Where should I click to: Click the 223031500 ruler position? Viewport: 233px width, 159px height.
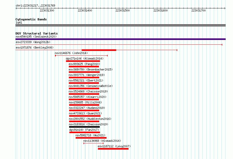[x=123, y=10]
